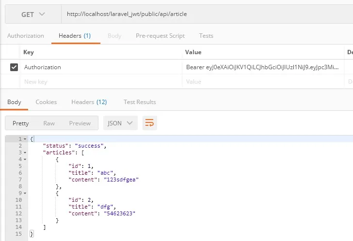Fold second article object at line 9
This screenshot has width=353, height=241.
pyautogui.click(x=25, y=193)
